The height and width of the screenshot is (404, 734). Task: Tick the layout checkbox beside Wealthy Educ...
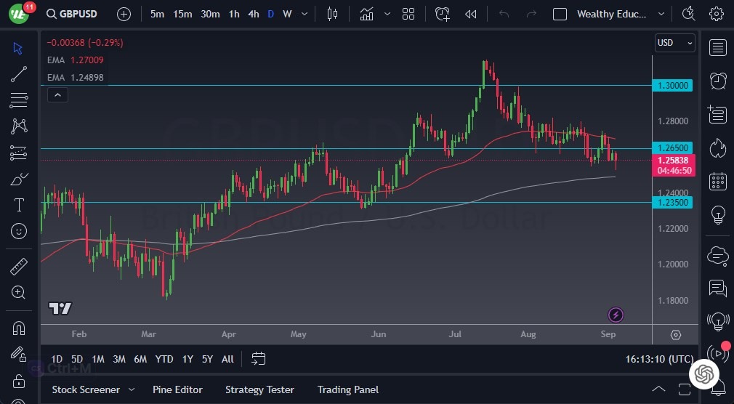tap(560, 14)
